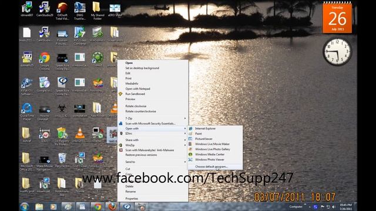
Task: Launch Windows Media Player from the taskbar
Action: 53,207
